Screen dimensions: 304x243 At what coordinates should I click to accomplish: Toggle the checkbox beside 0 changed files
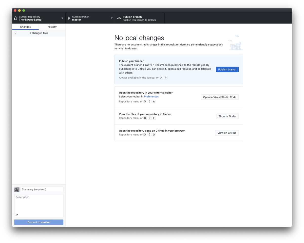(15, 33)
